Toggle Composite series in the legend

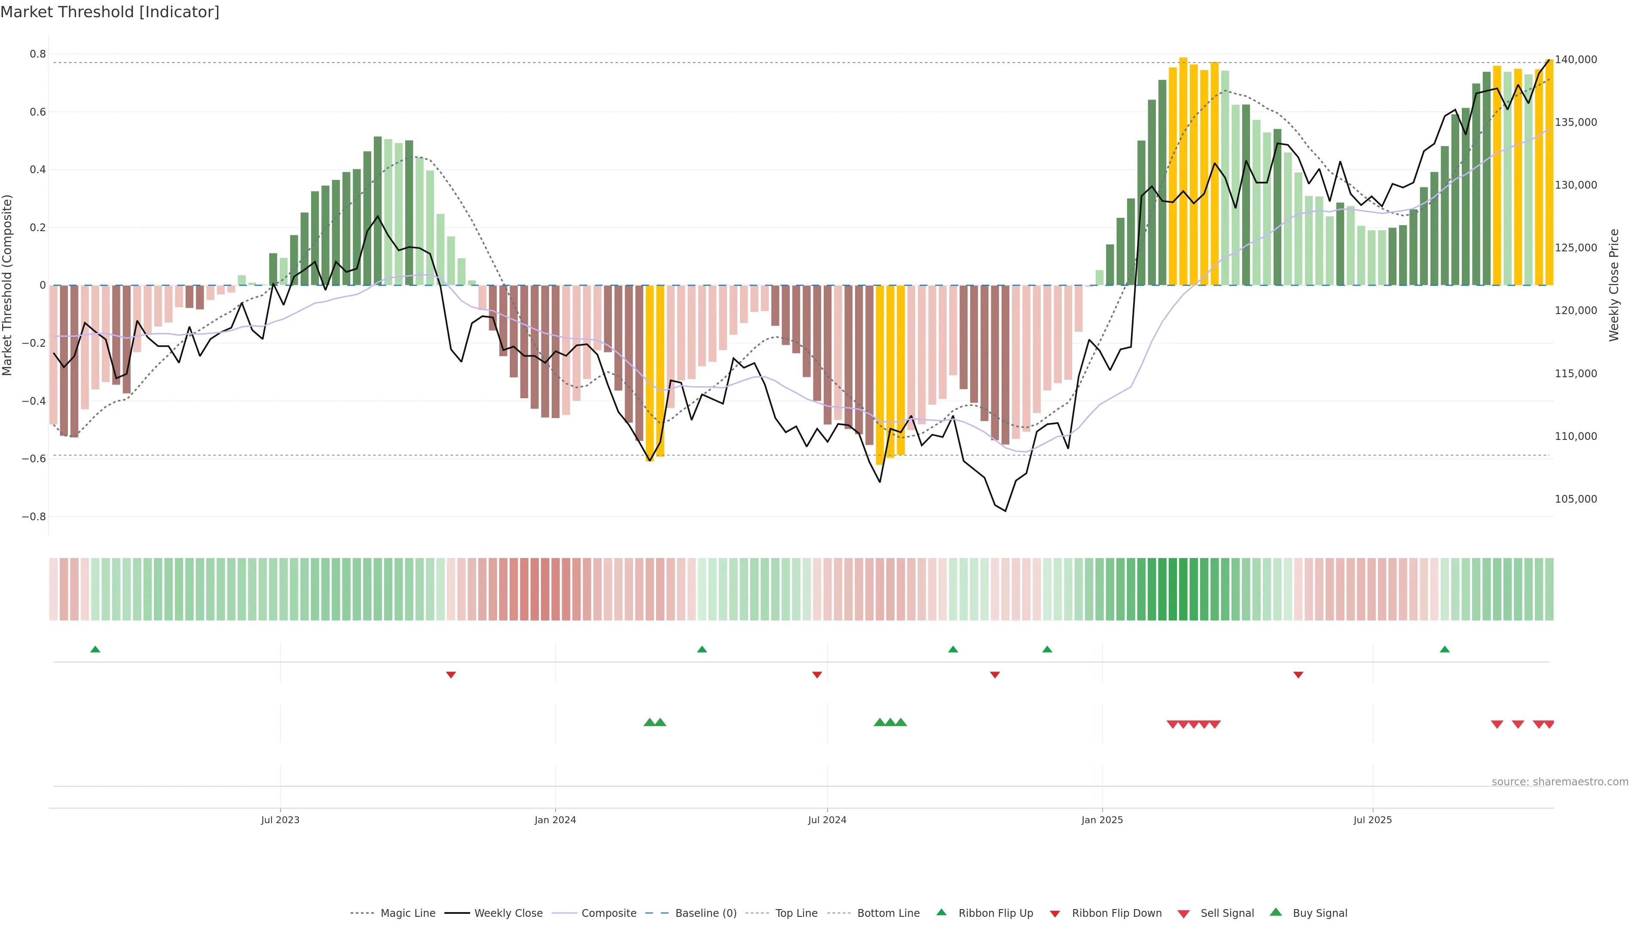pyautogui.click(x=608, y=913)
